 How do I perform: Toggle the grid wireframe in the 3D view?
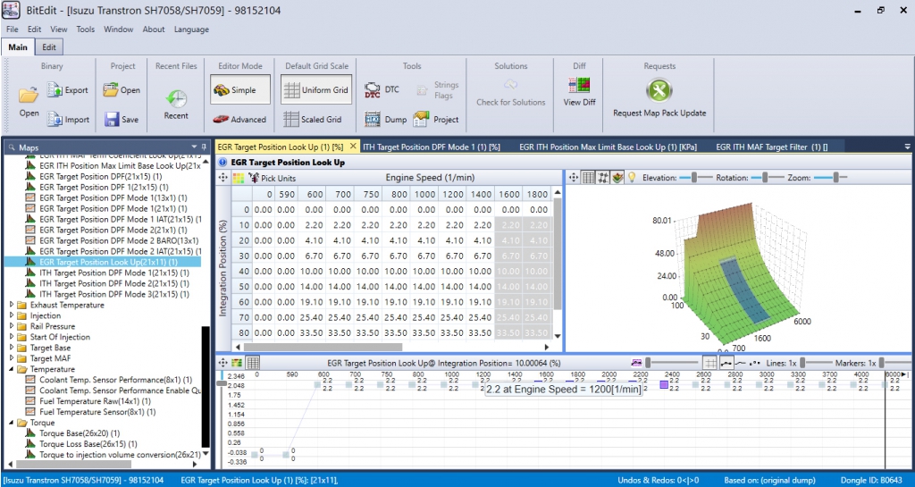(589, 177)
